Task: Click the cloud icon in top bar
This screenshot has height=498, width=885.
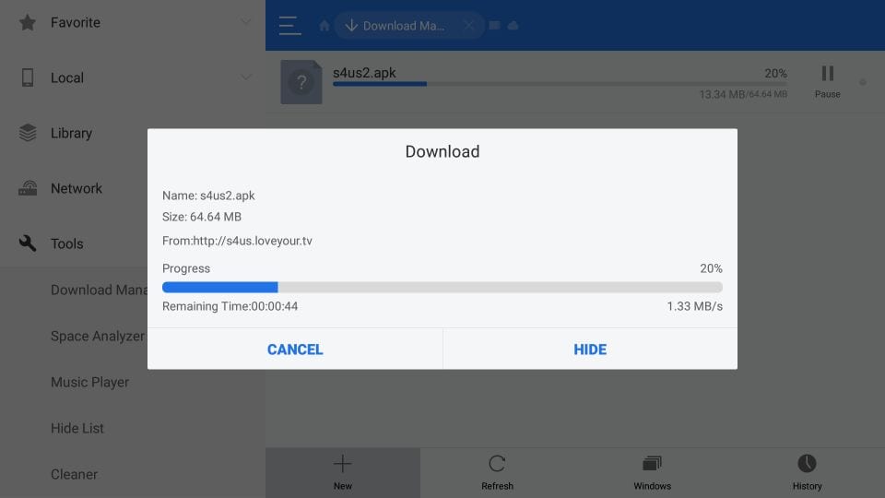Action: pos(513,26)
